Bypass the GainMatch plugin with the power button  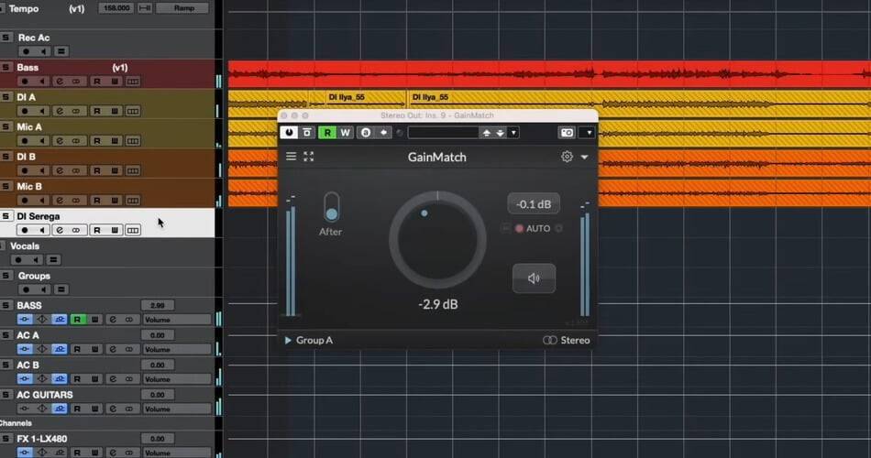(289, 133)
